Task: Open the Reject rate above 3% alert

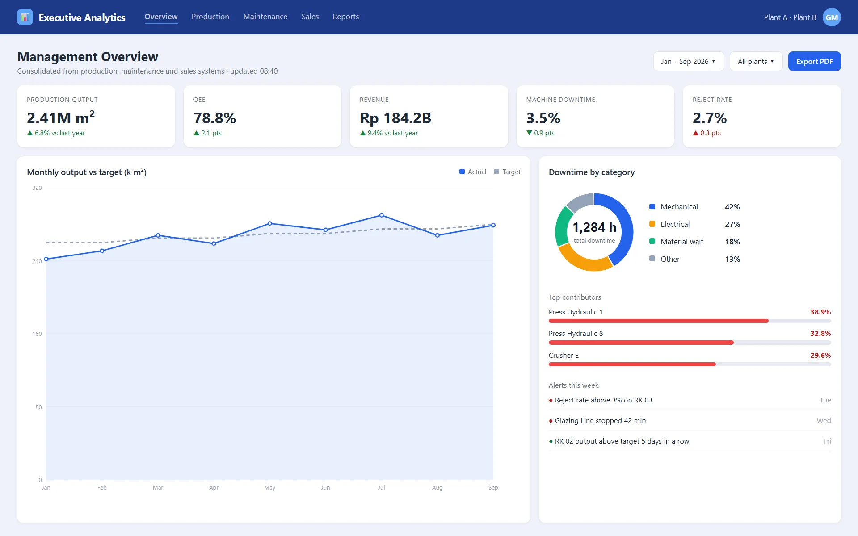Action: click(x=690, y=400)
